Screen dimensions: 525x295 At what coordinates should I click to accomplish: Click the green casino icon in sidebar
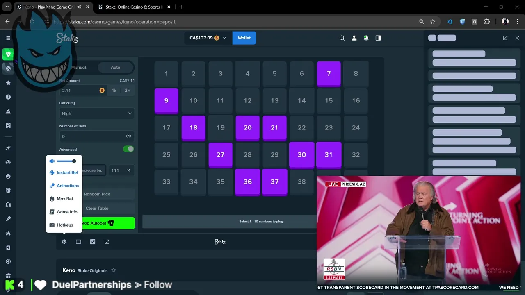(8, 54)
